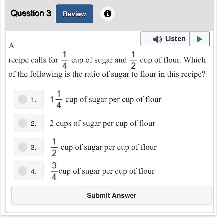The height and width of the screenshot is (218, 217).
Task: Select radio button for option 1
Action: [23, 99]
